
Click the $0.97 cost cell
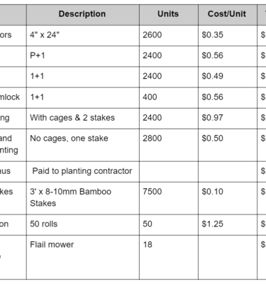228,119
